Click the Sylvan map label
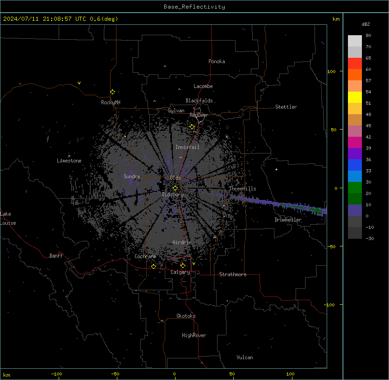 [x=176, y=111]
